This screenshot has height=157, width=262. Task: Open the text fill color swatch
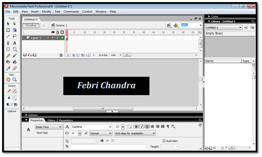coord(129,127)
